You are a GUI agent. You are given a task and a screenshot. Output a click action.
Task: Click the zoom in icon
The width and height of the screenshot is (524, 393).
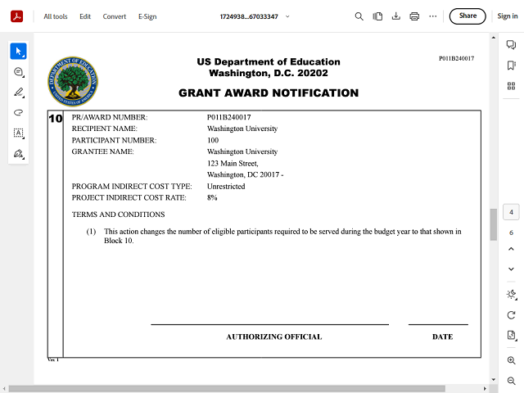pyautogui.click(x=511, y=360)
